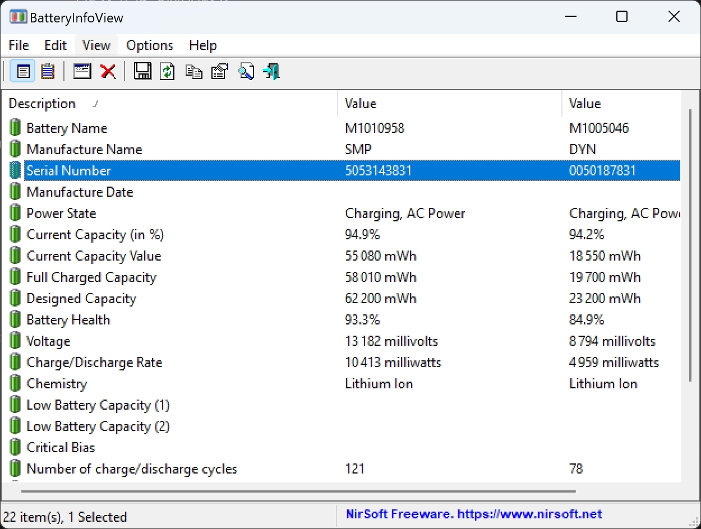Click the Find magnifier icon

[246, 72]
